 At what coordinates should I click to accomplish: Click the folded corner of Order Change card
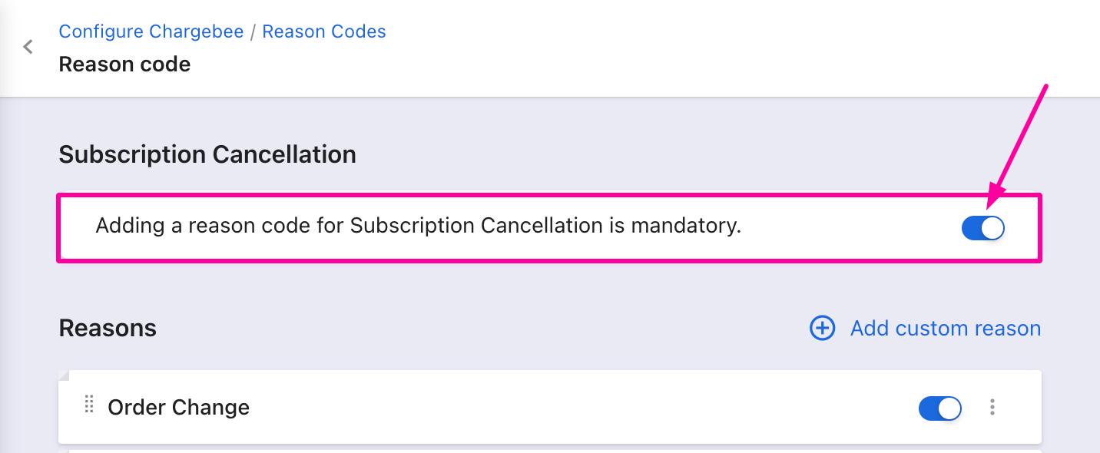click(x=64, y=375)
